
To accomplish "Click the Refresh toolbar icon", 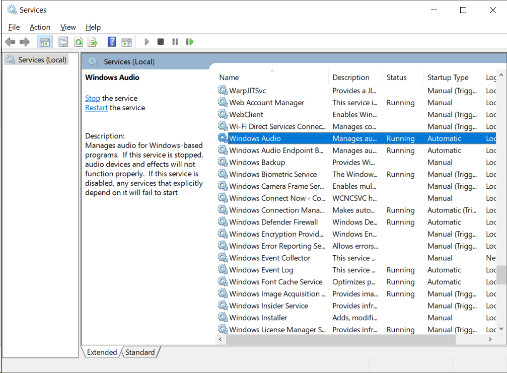I will click(x=78, y=42).
